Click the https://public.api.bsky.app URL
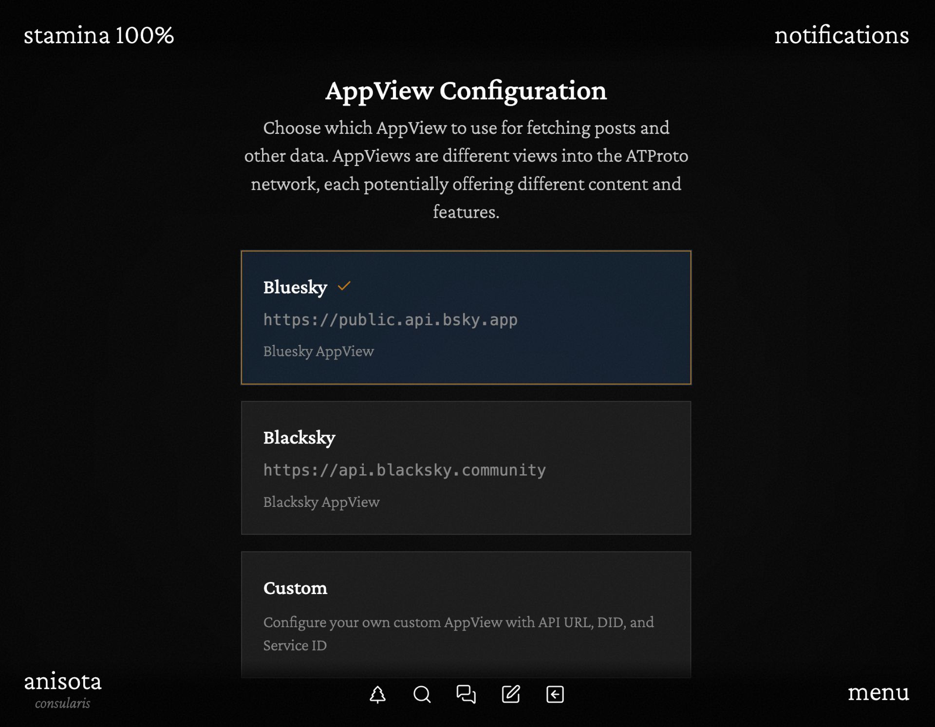The height and width of the screenshot is (727, 935). click(390, 320)
